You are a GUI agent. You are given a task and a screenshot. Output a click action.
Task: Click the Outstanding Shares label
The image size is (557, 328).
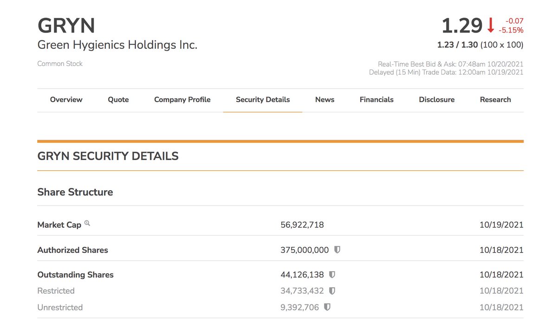click(76, 275)
